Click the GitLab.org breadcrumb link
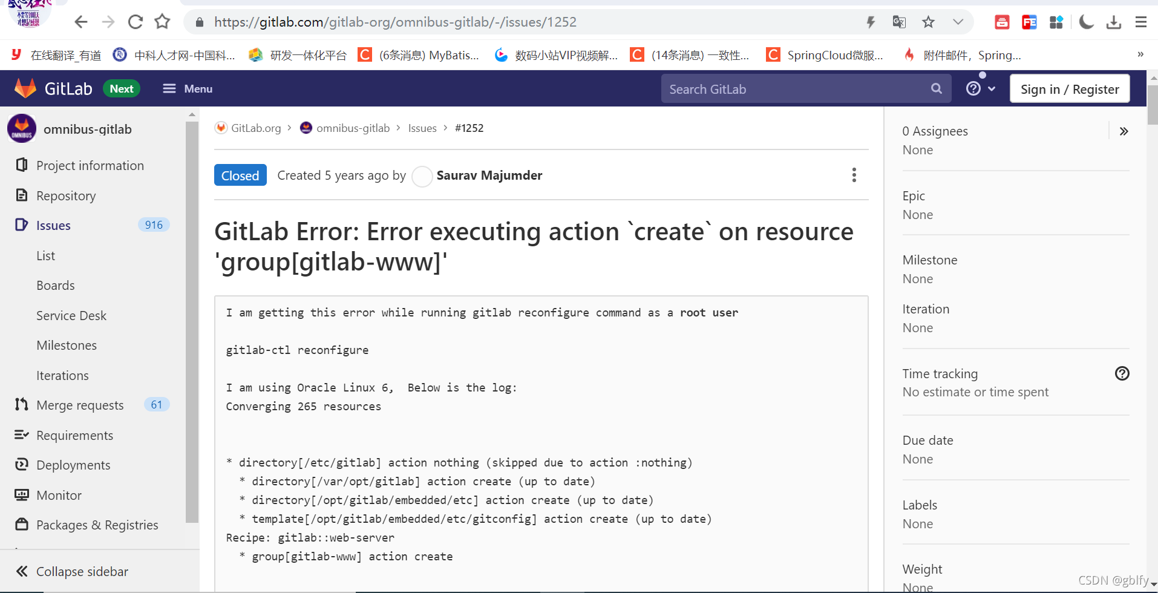Image resolution: width=1158 pixels, height=593 pixels. 256,128
